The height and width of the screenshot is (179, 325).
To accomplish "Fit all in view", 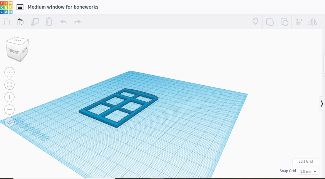I will (x=9, y=85).
